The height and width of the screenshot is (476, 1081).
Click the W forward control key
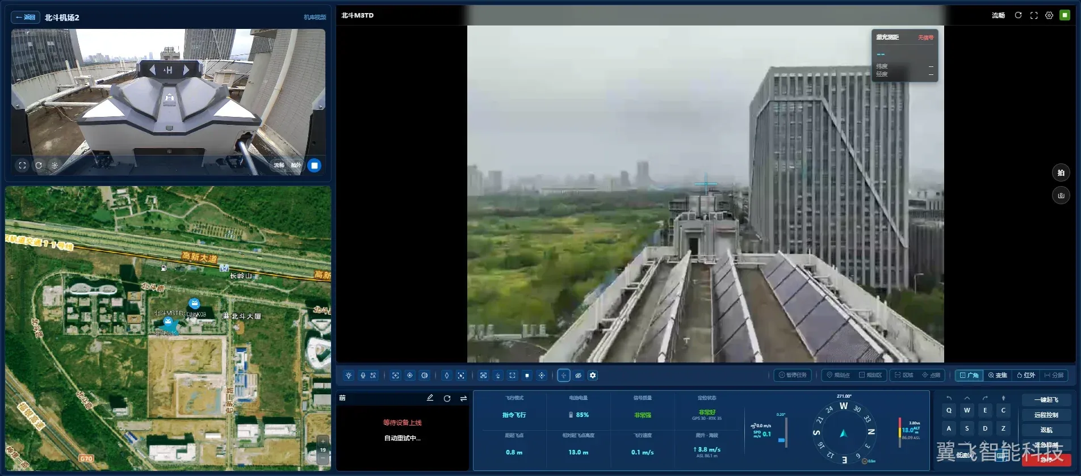coord(967,410)
